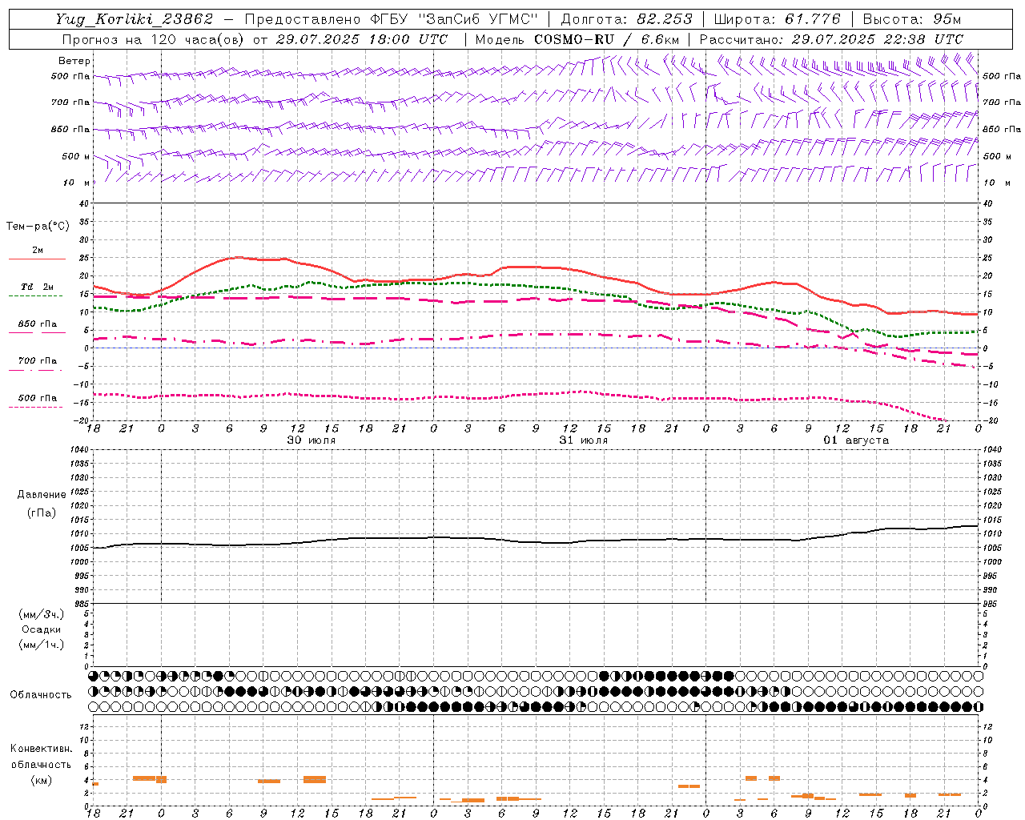This screenshot has height=820, width=1025.
Task: Click the 'Td 2м' dew point legend entry
Action: tap(38, 287)
